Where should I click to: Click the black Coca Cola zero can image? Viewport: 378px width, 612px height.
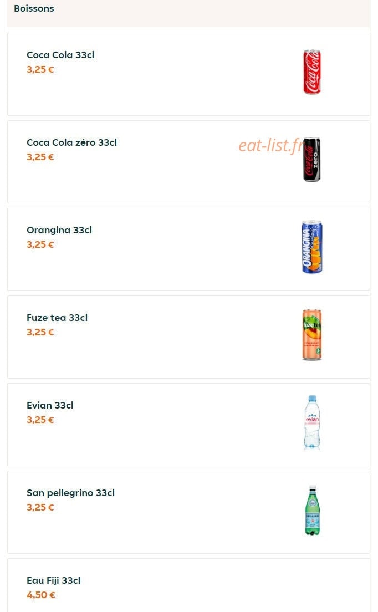(x=312, y=159)
